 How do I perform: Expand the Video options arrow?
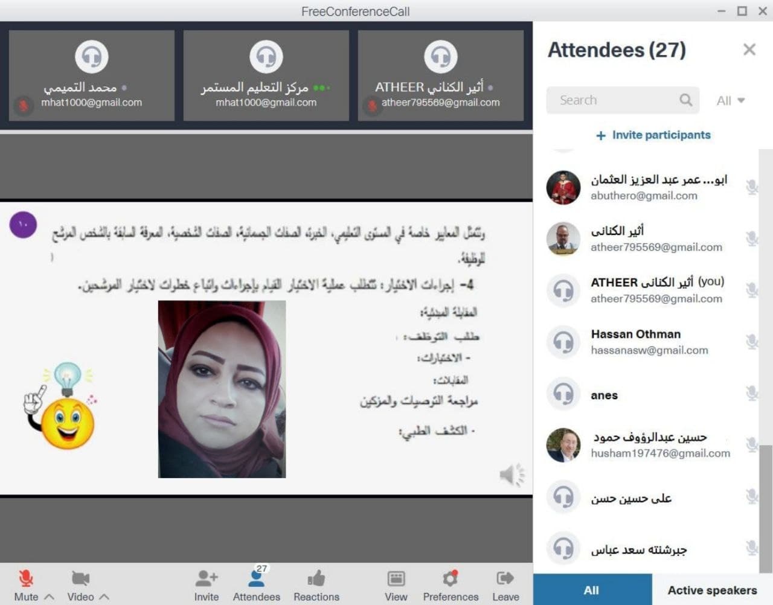104,597
